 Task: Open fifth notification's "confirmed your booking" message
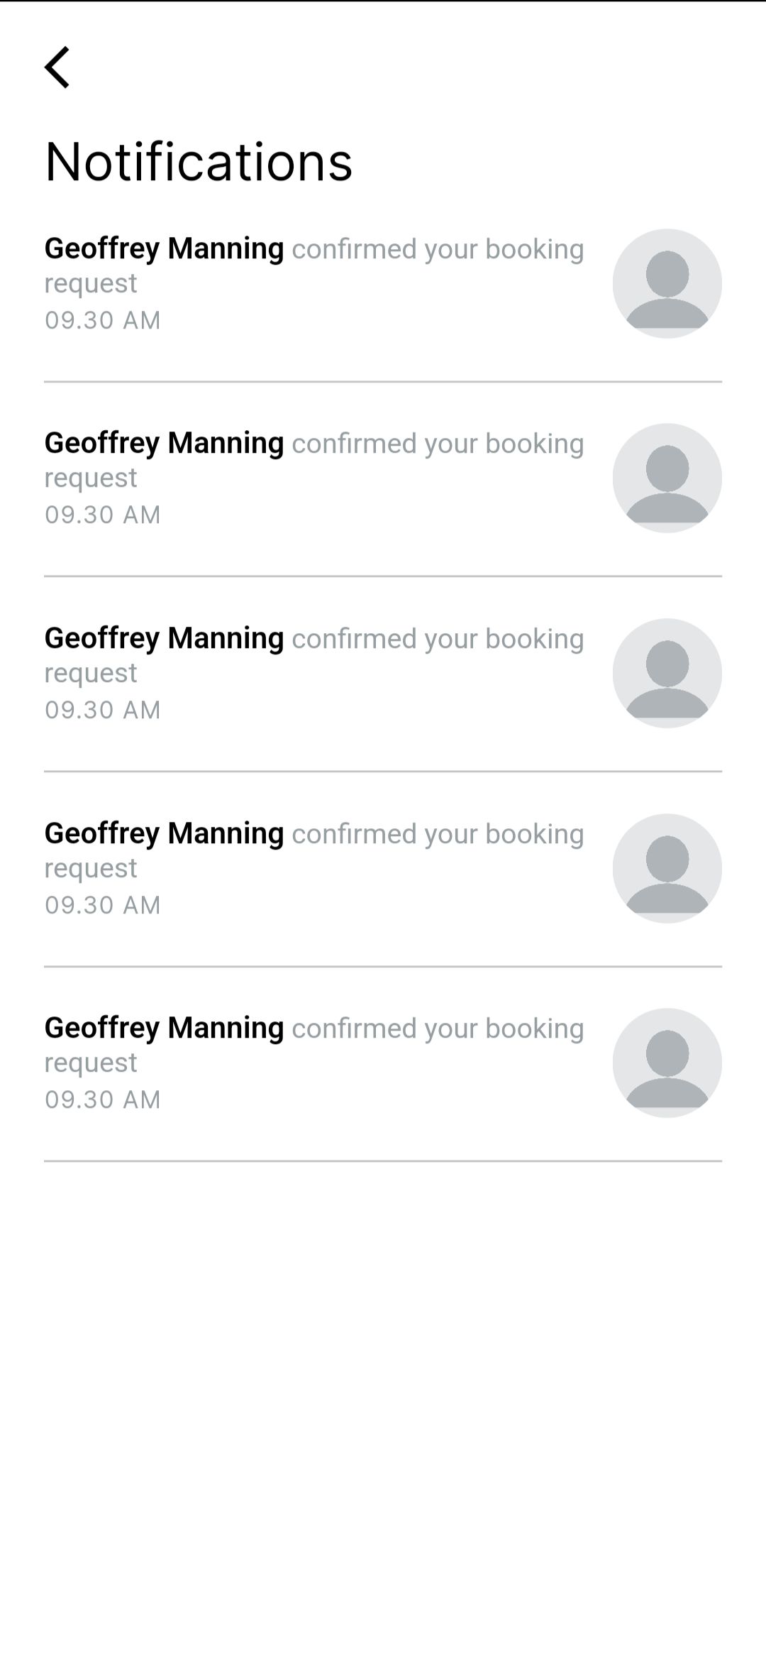438,1029
